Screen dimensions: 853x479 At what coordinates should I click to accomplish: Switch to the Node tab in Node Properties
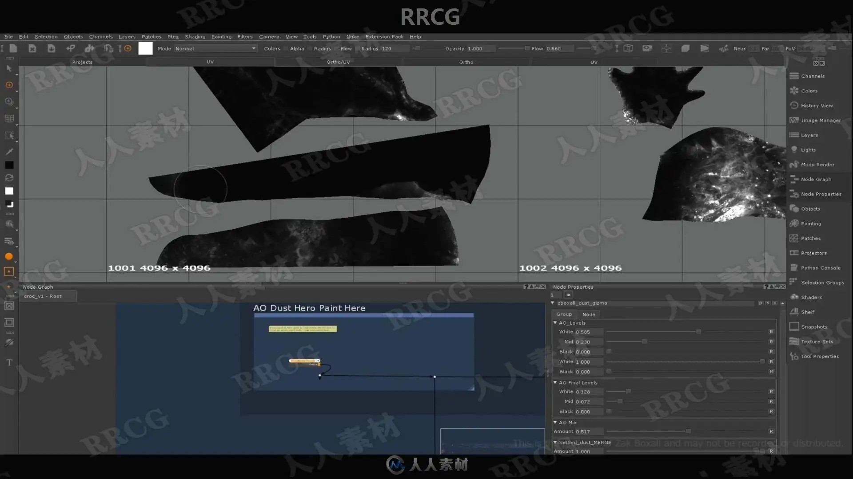click(589, 314)
